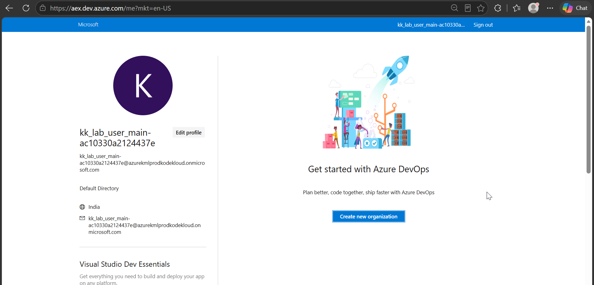This screenshot has width=594, height=285.
Task: Click the India location text
Action: [x=94, y=207]
